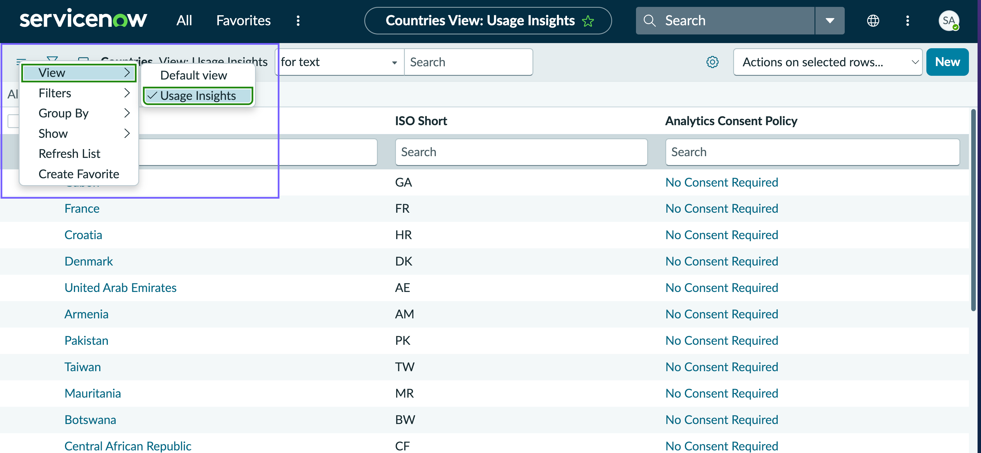The image size is (981, 453).
Task: Add Countries view to favorites with star
Action: 588,21
